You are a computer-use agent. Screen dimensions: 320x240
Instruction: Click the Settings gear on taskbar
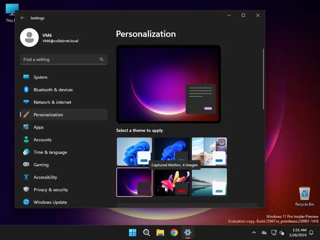coord(188,232)
